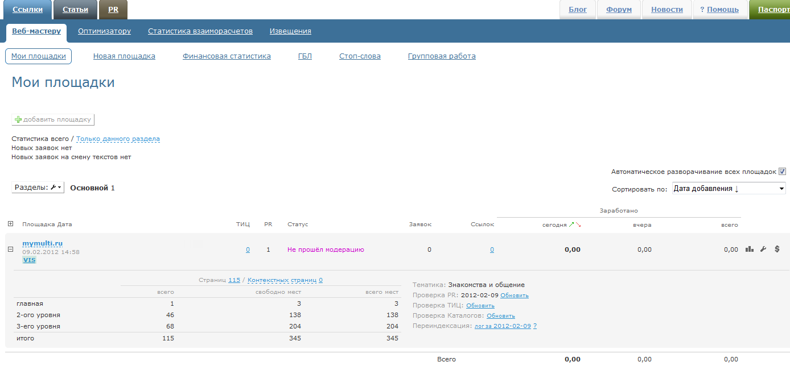This screenshot has width=790, height=366.
Task: Click Только данного раздела statistics link
Action: (118, 139)
